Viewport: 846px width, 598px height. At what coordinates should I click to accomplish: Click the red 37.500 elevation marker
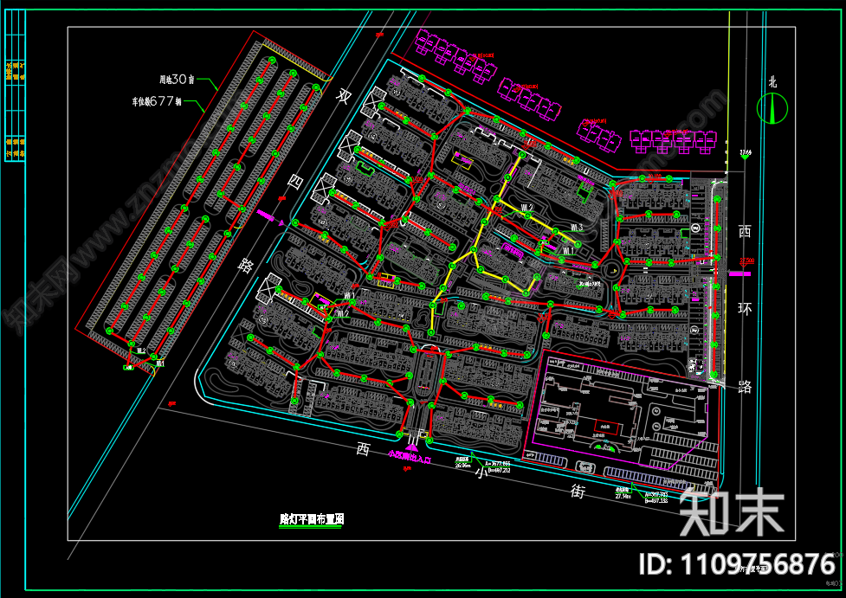(x=746, y=262)
